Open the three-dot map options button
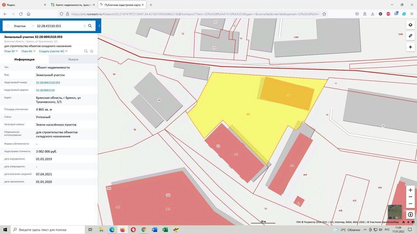 [x=410, y=197]
